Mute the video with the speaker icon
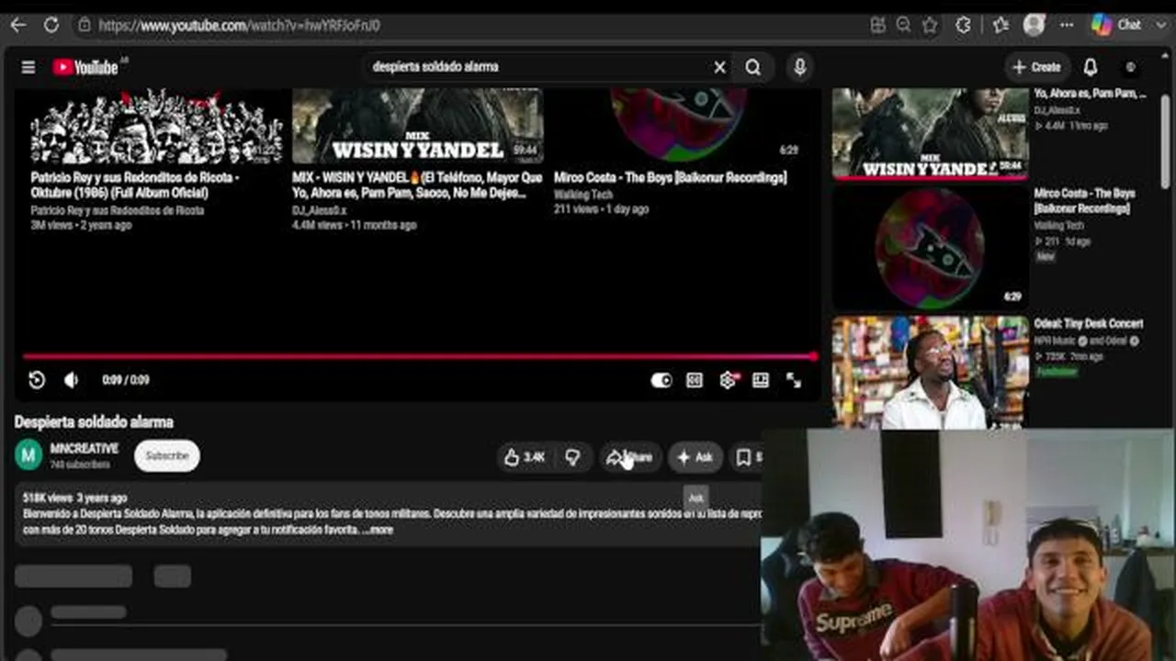 (x=71, y=380)
